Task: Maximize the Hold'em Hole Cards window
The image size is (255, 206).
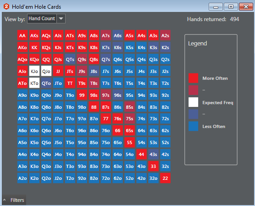Action: (231, 7)
